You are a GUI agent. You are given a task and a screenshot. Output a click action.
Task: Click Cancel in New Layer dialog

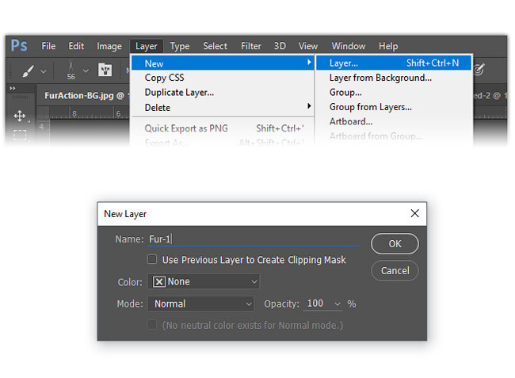pyautogui.click(x=395, y=270)
